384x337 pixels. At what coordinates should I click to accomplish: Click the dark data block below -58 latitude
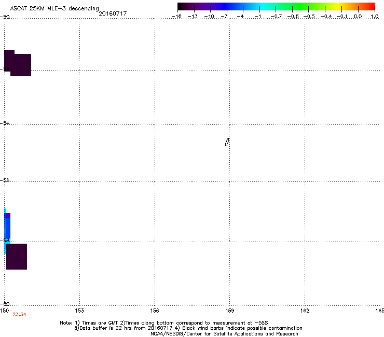(17, 257)
